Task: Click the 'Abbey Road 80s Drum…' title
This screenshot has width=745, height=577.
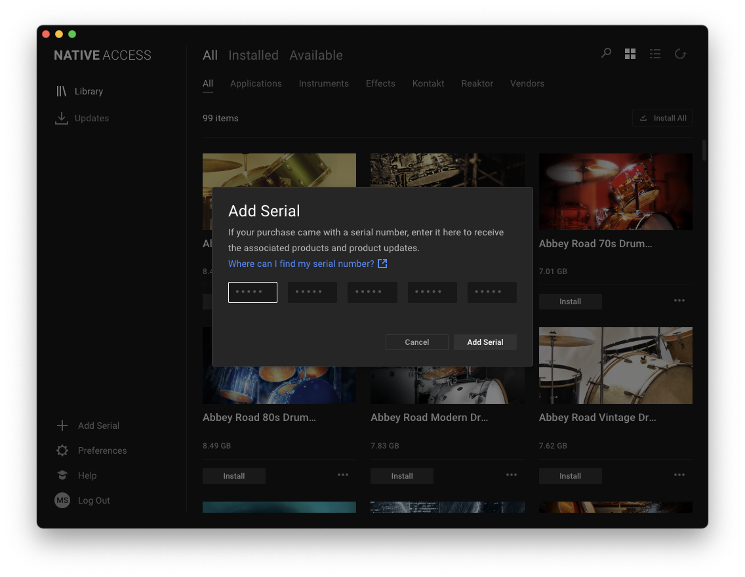Action: 259,418
